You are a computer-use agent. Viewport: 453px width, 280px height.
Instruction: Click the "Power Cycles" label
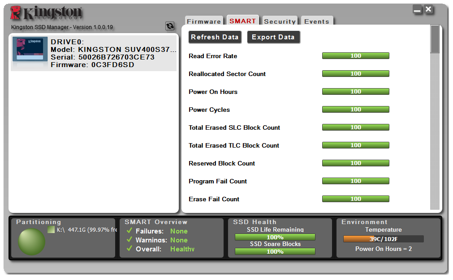click(209, 110)
